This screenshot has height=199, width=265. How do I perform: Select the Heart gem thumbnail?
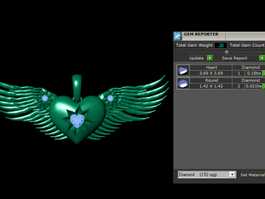point(183,70)
